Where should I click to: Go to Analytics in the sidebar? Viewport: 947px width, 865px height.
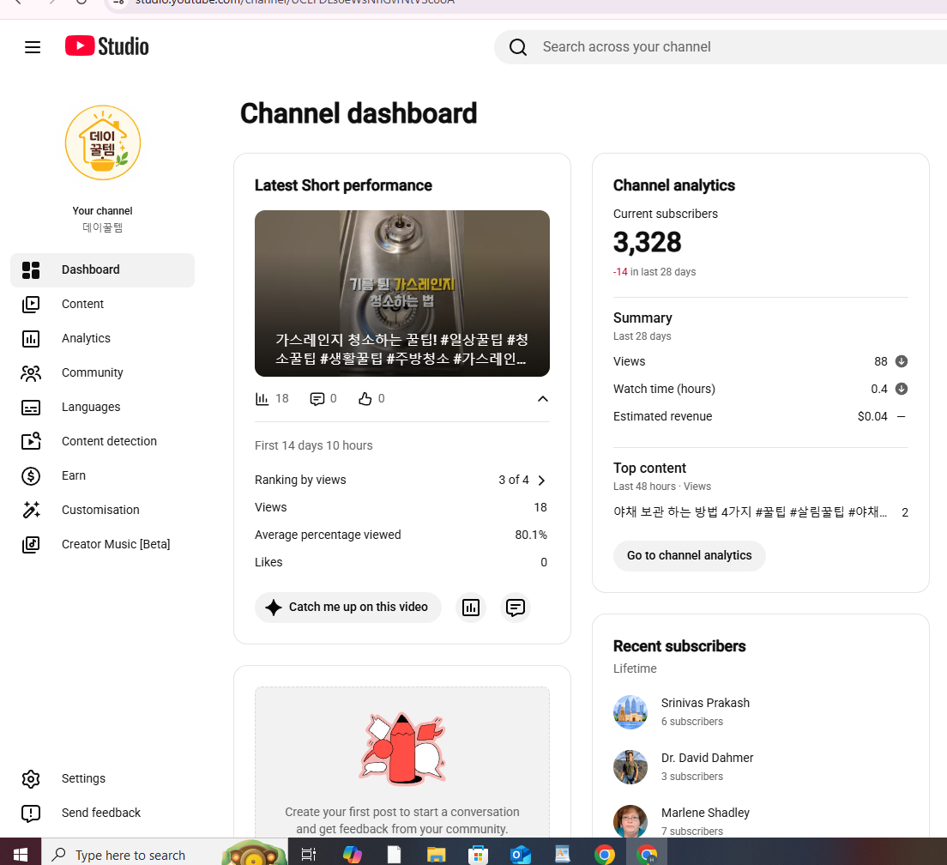point(103,338)
